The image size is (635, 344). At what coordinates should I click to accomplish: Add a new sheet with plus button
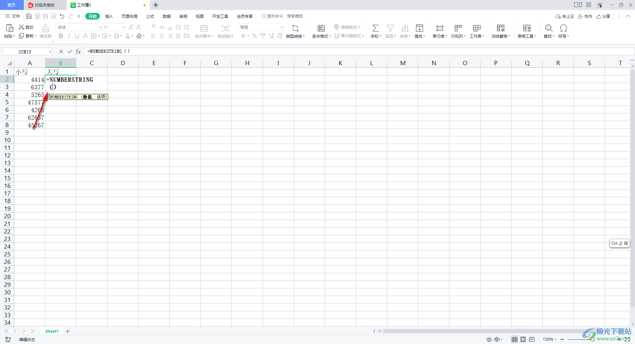point(67,331)
